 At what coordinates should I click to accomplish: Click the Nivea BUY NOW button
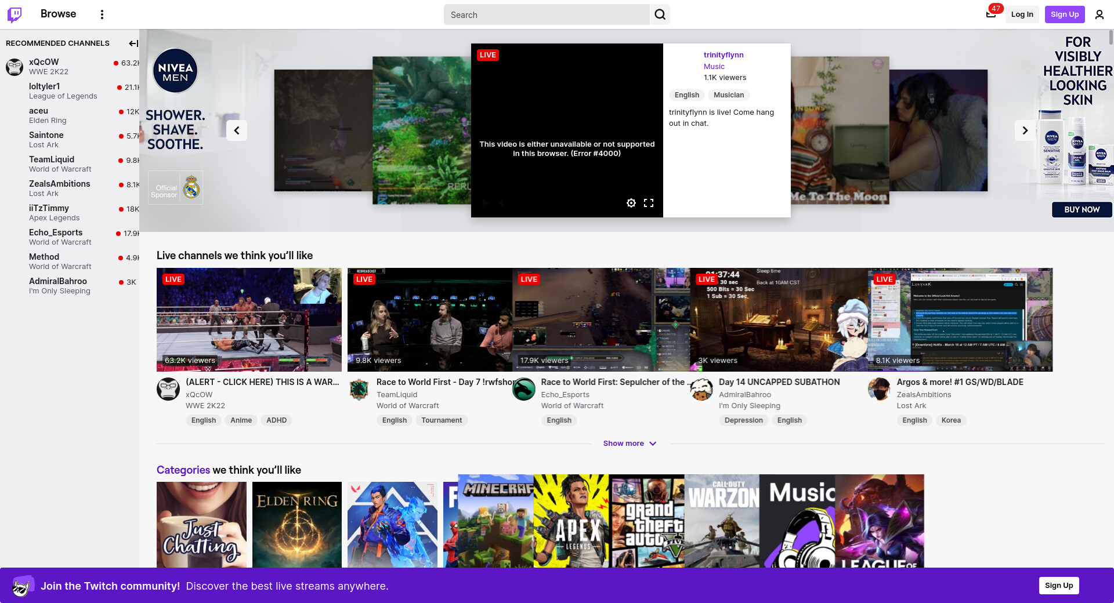1082,210
